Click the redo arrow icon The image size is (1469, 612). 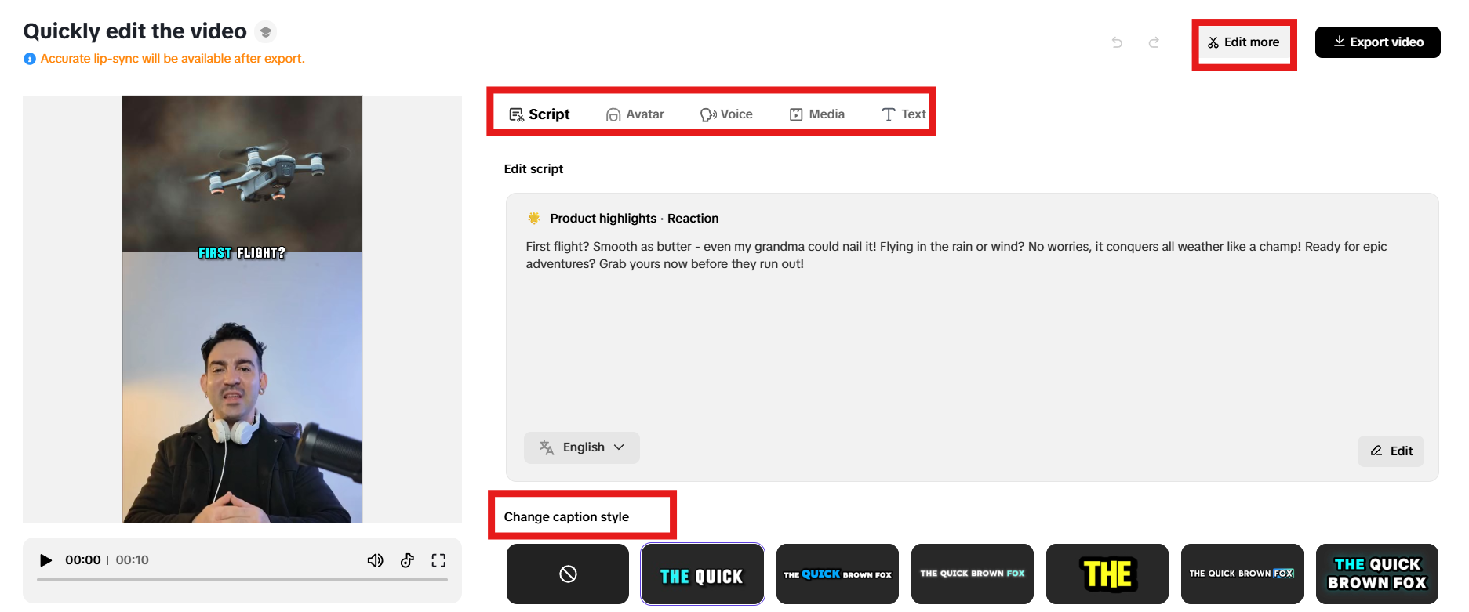1154,42
